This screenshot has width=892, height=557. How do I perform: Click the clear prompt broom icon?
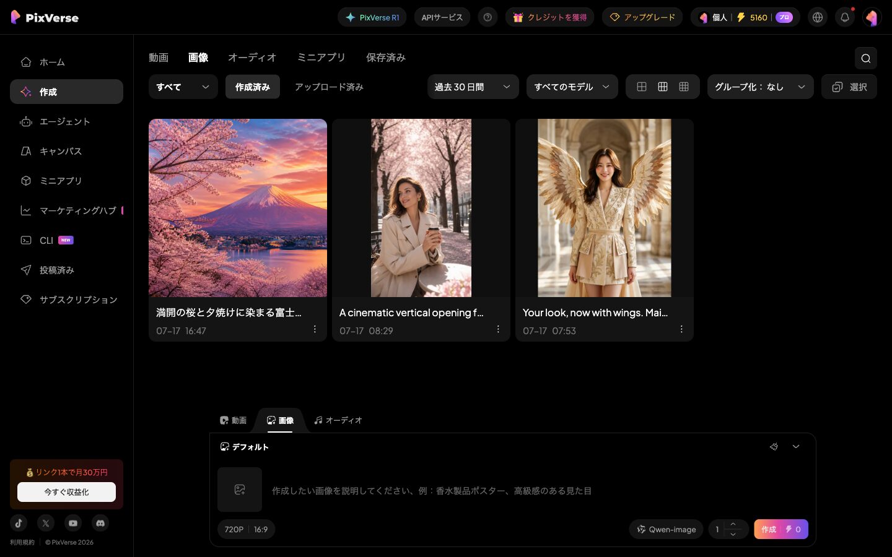click(x=774, y=446)
